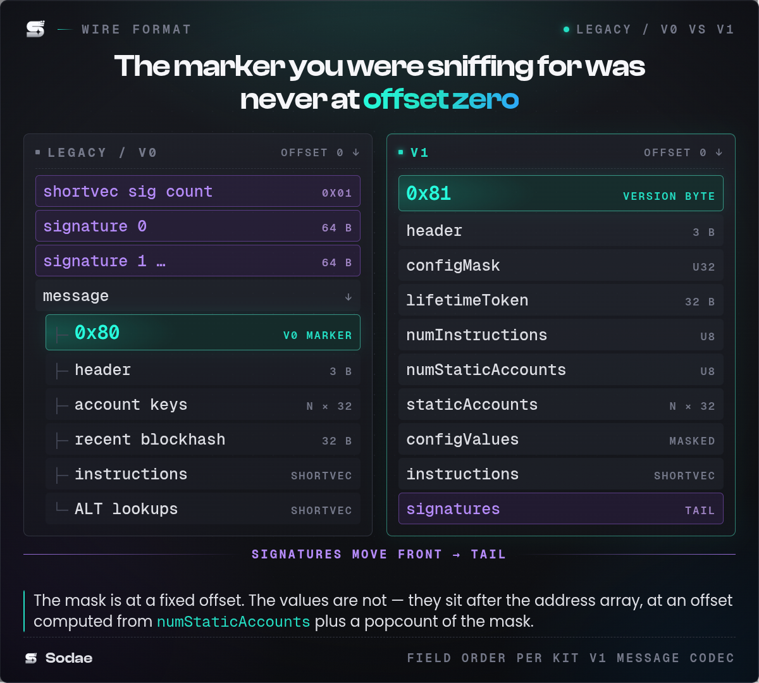Image resolution: width=759 pixels, height=683 pixels.
Task: Click the down arrow next to V1 OFFSET 0
Action: [719, 152]
